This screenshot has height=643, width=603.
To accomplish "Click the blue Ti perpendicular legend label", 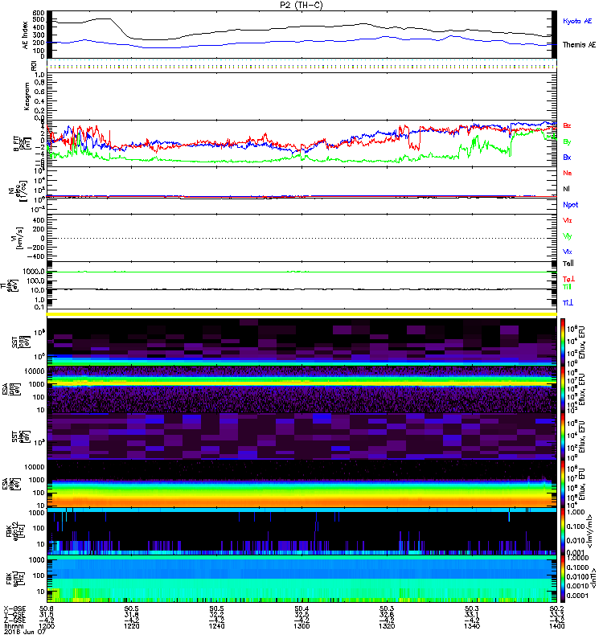I will pos(568,303).
